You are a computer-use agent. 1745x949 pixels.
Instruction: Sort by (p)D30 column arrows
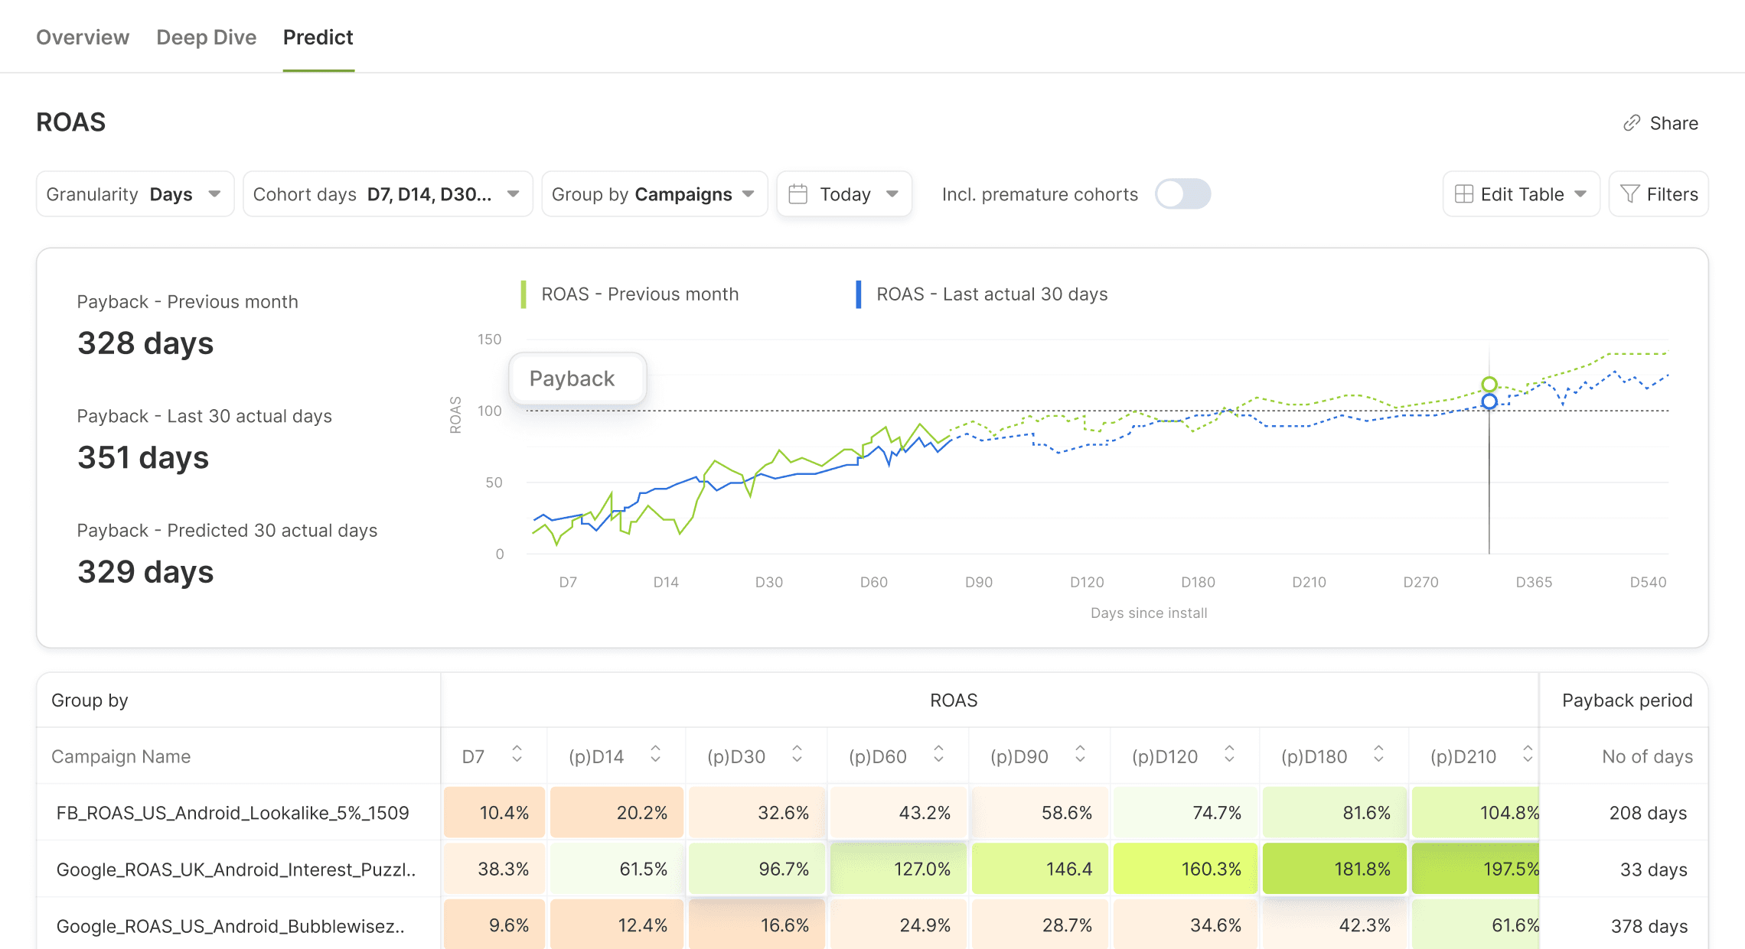click(797, 755)
